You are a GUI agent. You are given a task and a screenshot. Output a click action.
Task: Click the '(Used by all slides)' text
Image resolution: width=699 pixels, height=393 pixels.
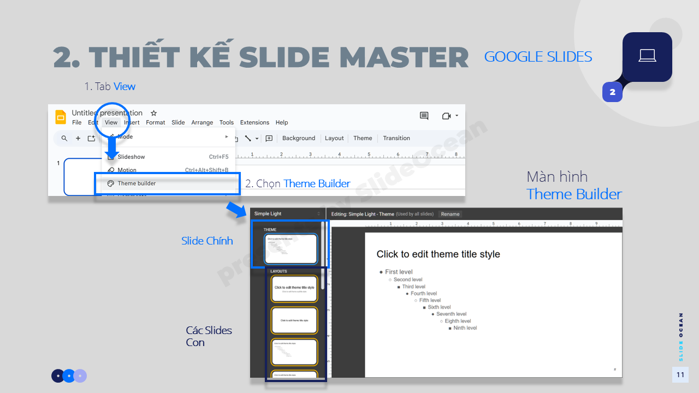[x=415, y=214]
